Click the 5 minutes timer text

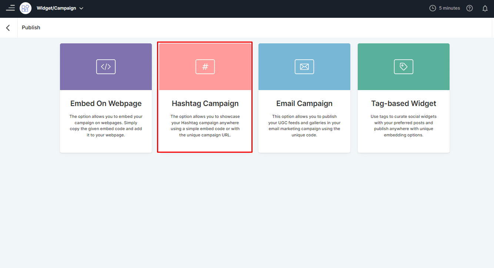pyautogui.click(x=449, y=8)
